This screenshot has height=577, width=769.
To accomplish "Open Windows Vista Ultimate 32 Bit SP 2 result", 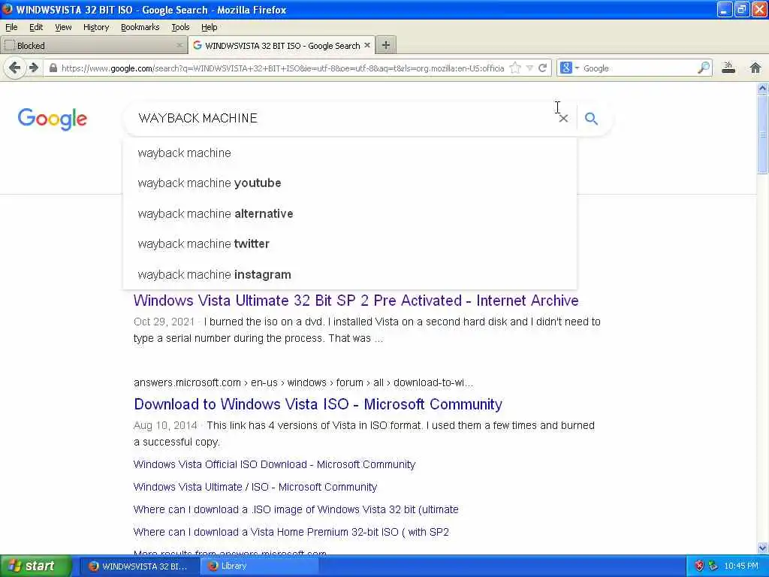I will click(x=355, y=301).
